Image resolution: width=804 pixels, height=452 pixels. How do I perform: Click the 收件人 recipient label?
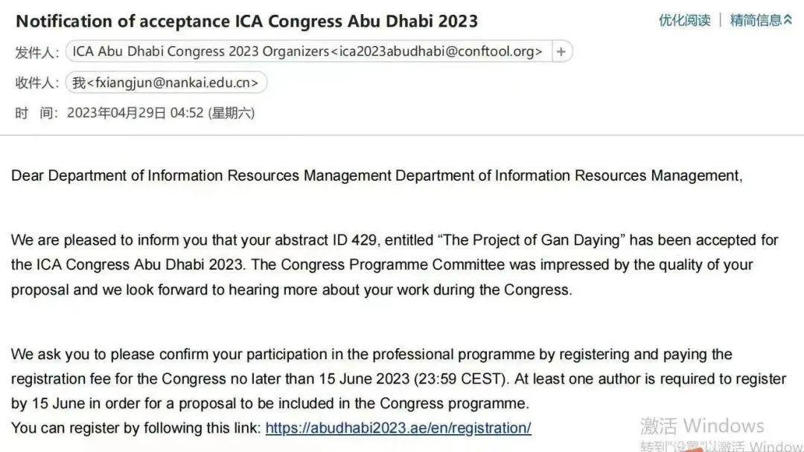point(37,83)
